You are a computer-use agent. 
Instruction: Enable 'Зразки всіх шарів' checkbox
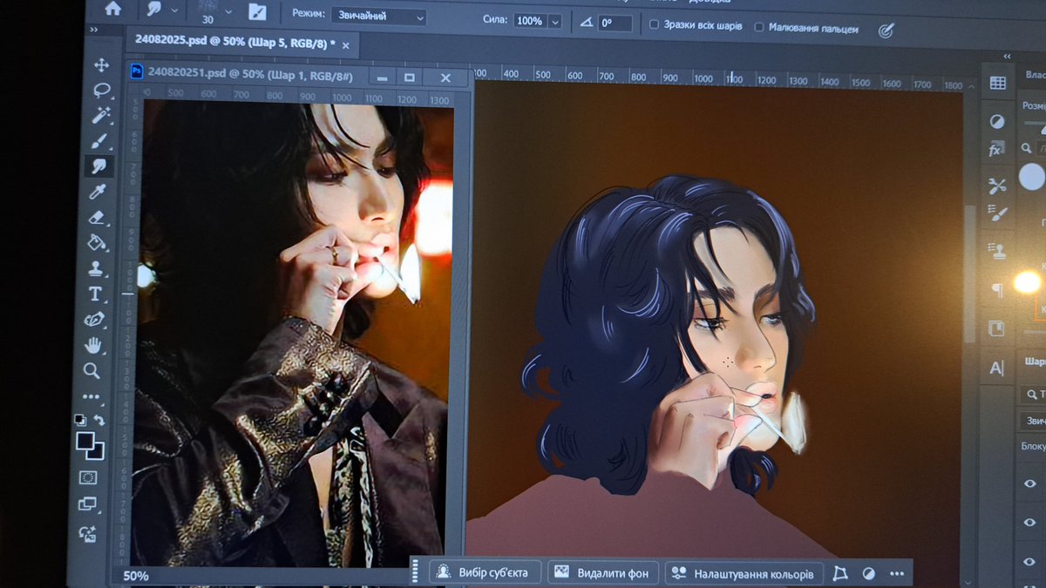point(655,25)
